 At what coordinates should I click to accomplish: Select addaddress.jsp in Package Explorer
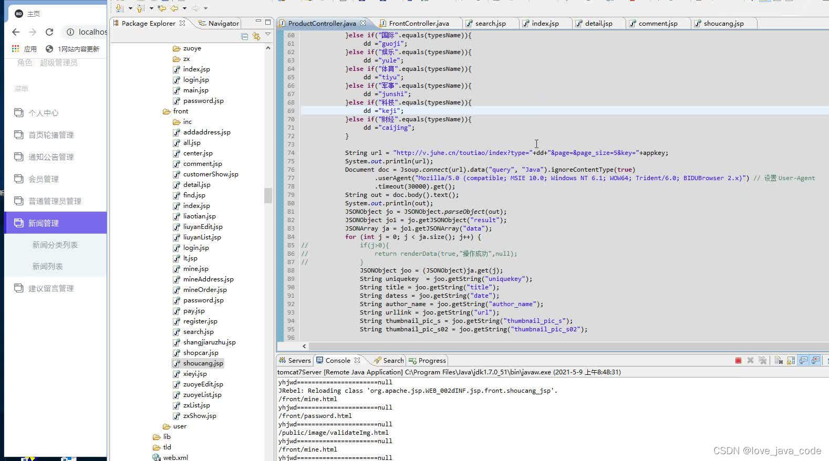click(206, 132)
